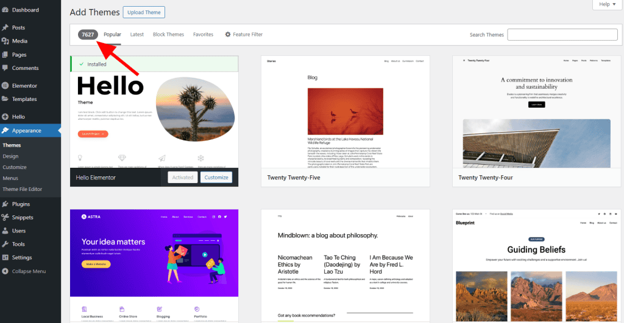Click the Settings sliders icon
The width and height of the screenshot is (624, 323).
pyautogui.click(x=5, y=257)
